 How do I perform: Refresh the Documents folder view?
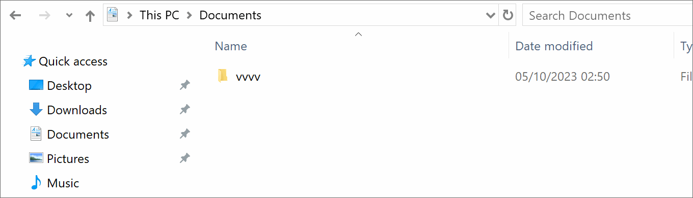point(508,15)
